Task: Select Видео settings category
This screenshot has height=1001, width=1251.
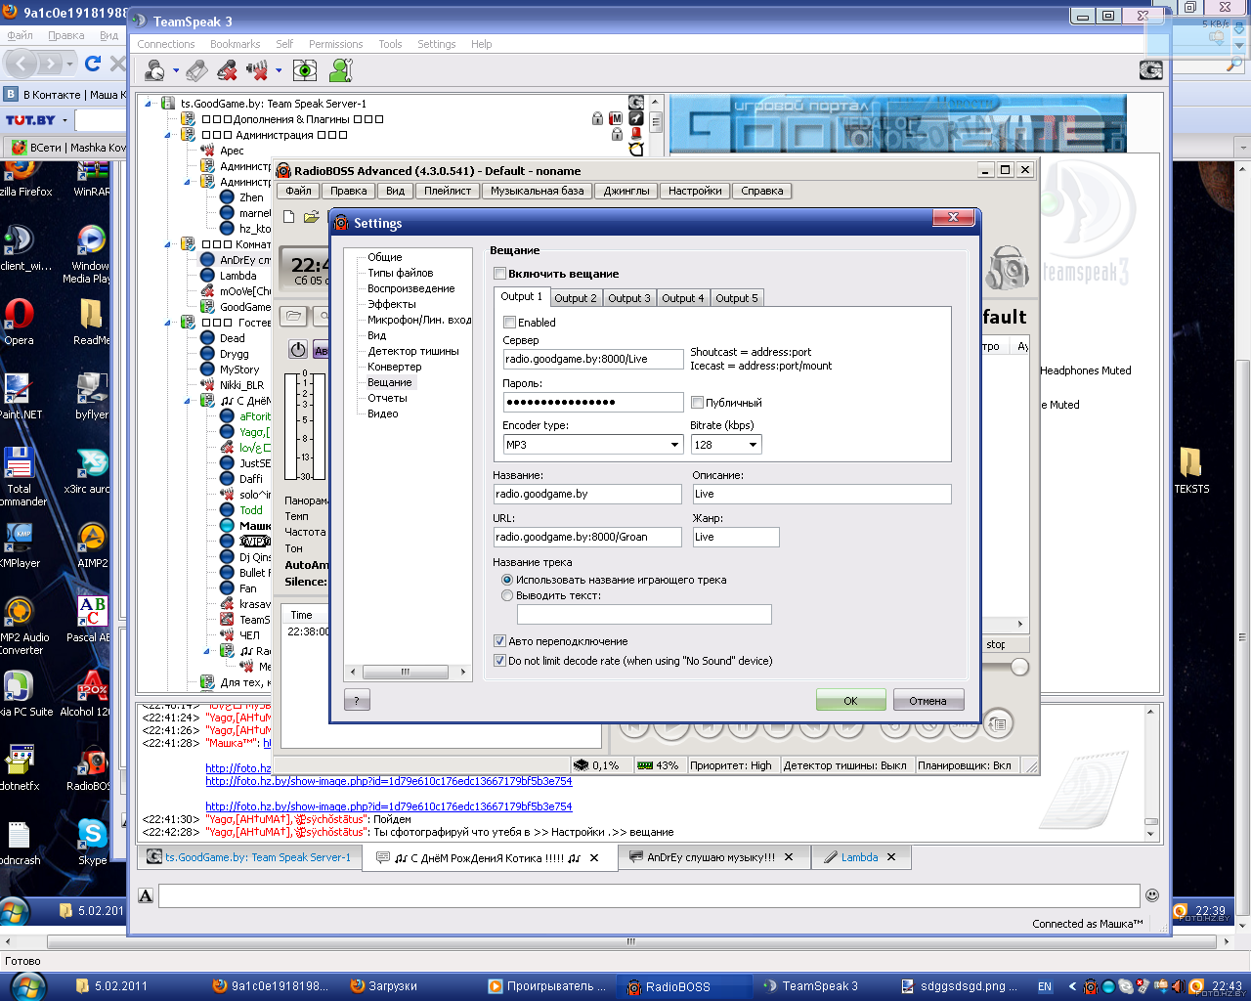Action: click(x=383, y=413)
